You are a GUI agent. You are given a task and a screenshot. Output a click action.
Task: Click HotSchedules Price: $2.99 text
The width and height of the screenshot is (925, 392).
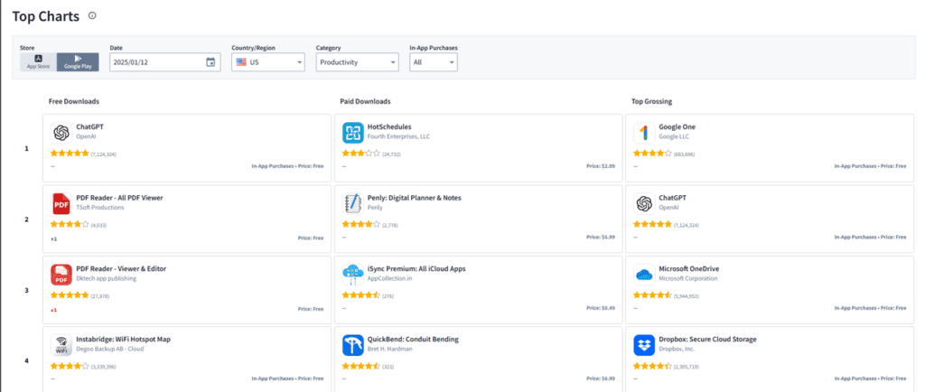(601, 166)
